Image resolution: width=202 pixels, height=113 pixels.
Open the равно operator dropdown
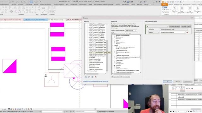[x=154, y=32]
